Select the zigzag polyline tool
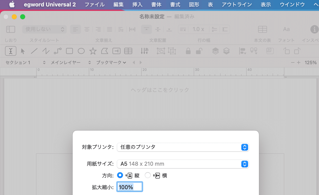This screenshot has width=319, height=195. pos(46,51)
